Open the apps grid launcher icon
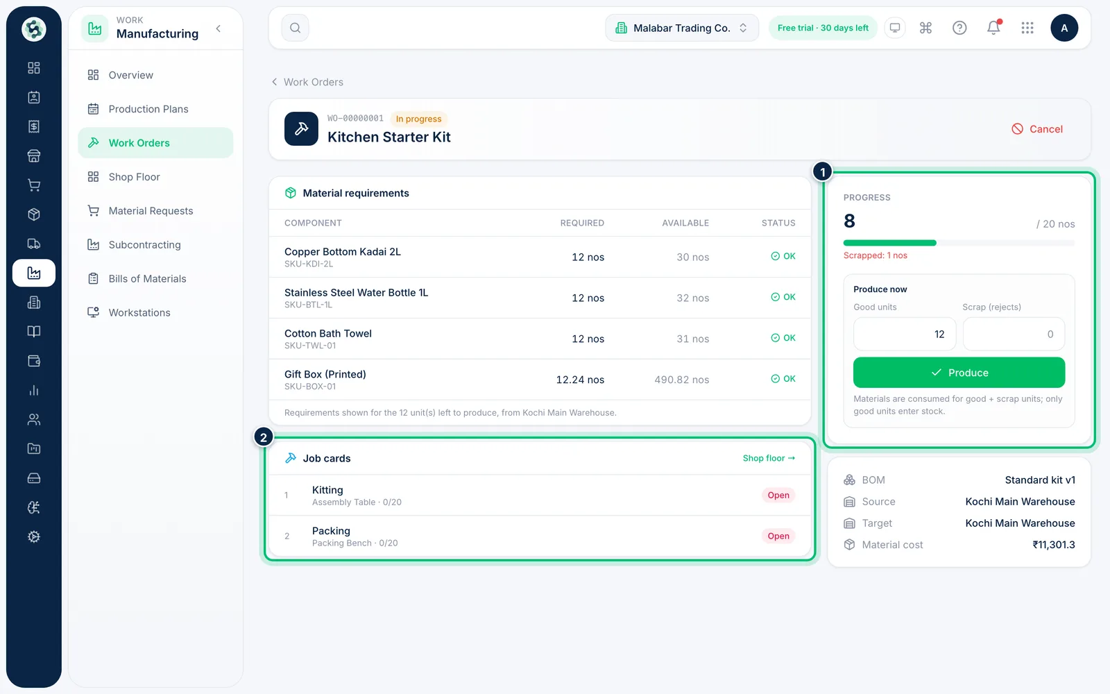1110x694 pixels. 1027,28
